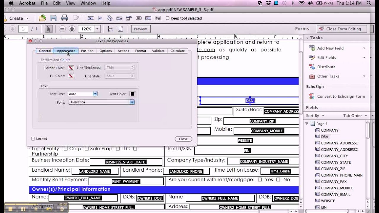
Task: Open Dropbox menu bar icon
Action: click(268, 3)
